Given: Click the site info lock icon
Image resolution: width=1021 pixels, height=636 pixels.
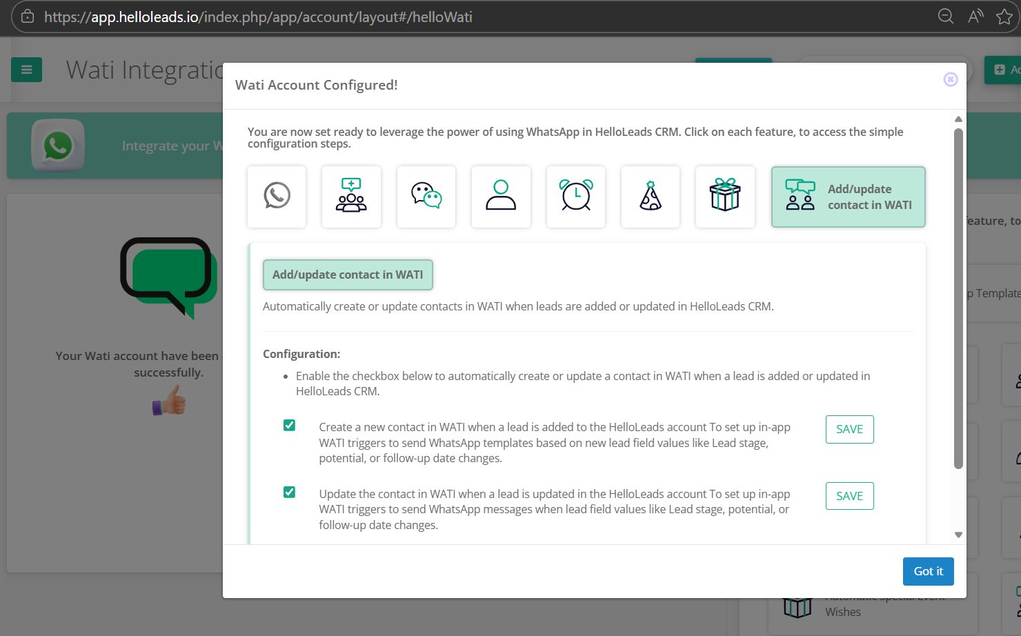Looking at the screenshot, I should 28,17.
